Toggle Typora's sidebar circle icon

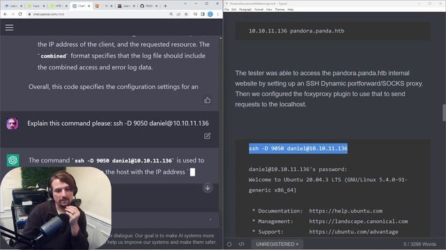pos(229,244)
